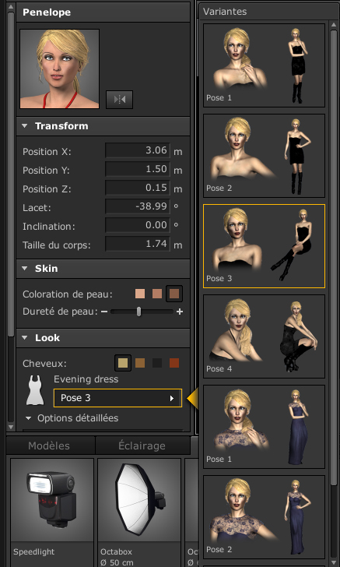340x567 pixels.
Task: Click the minus icon for Dureté de peau
Action: (x=104, y=312)
